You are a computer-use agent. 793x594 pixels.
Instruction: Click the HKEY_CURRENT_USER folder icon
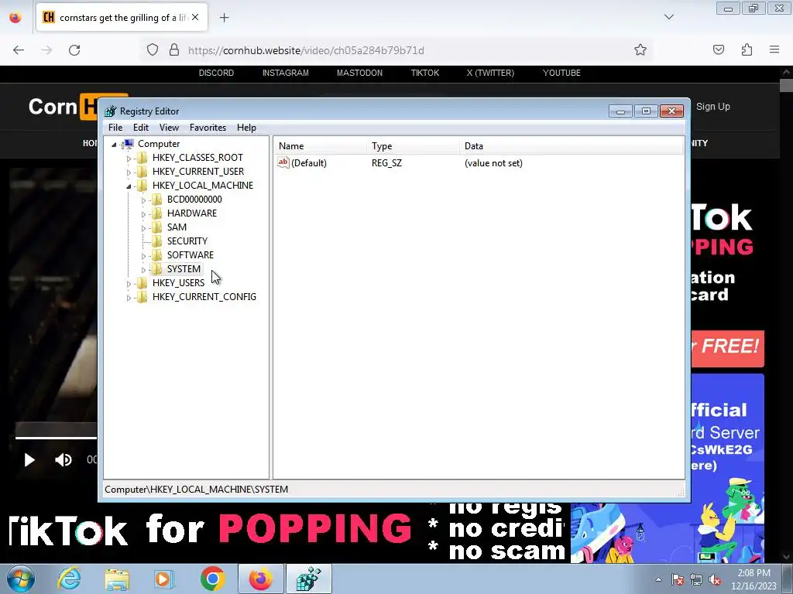[x=142, y=171]
